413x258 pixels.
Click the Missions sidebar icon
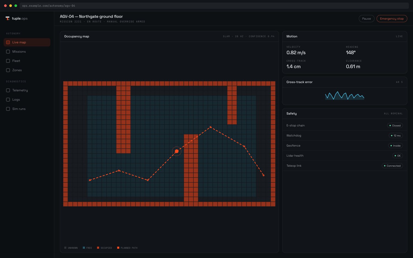(x=8, y=52)
